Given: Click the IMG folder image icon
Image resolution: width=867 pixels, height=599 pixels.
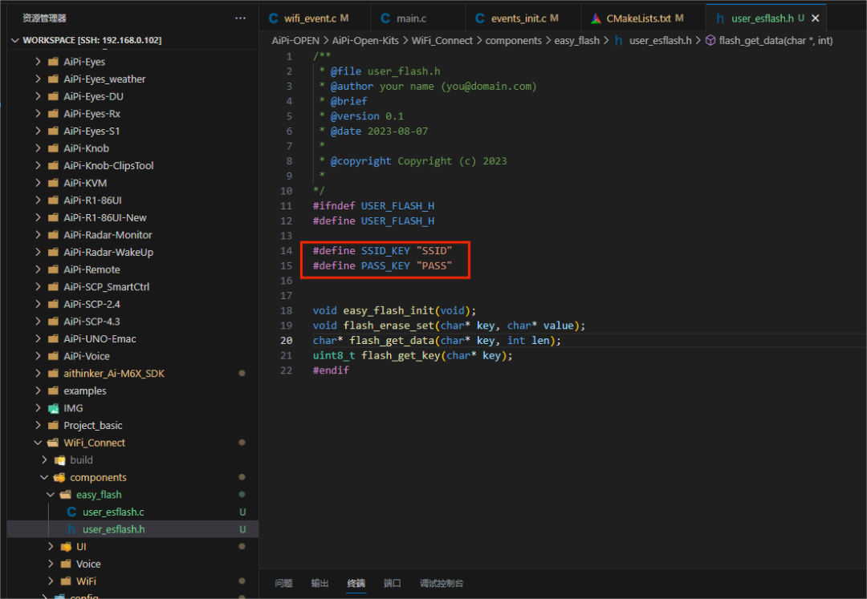Looking at the screenshot, I should pyautogui.click(x=53, y=408).
